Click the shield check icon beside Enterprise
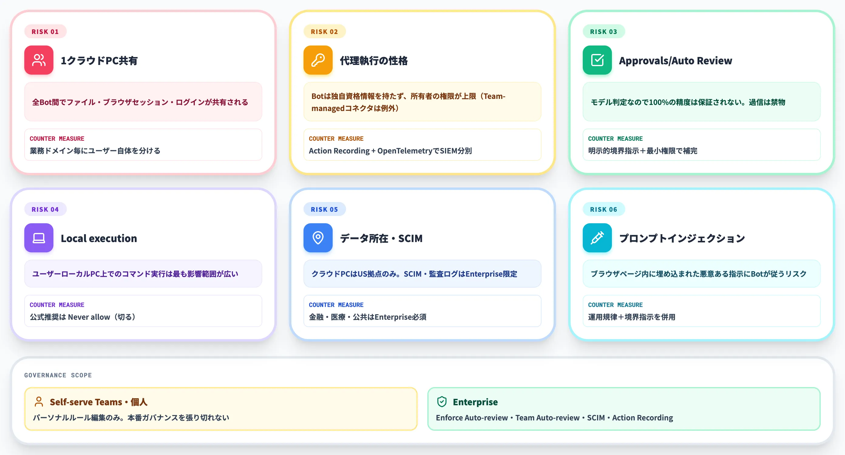This screenshot has width=845, height=455. coord(442,402)
